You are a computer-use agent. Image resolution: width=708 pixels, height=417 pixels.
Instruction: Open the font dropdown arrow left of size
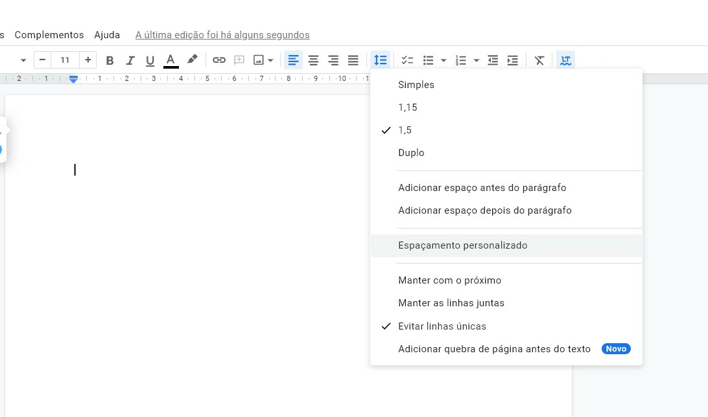click(23, 60)
